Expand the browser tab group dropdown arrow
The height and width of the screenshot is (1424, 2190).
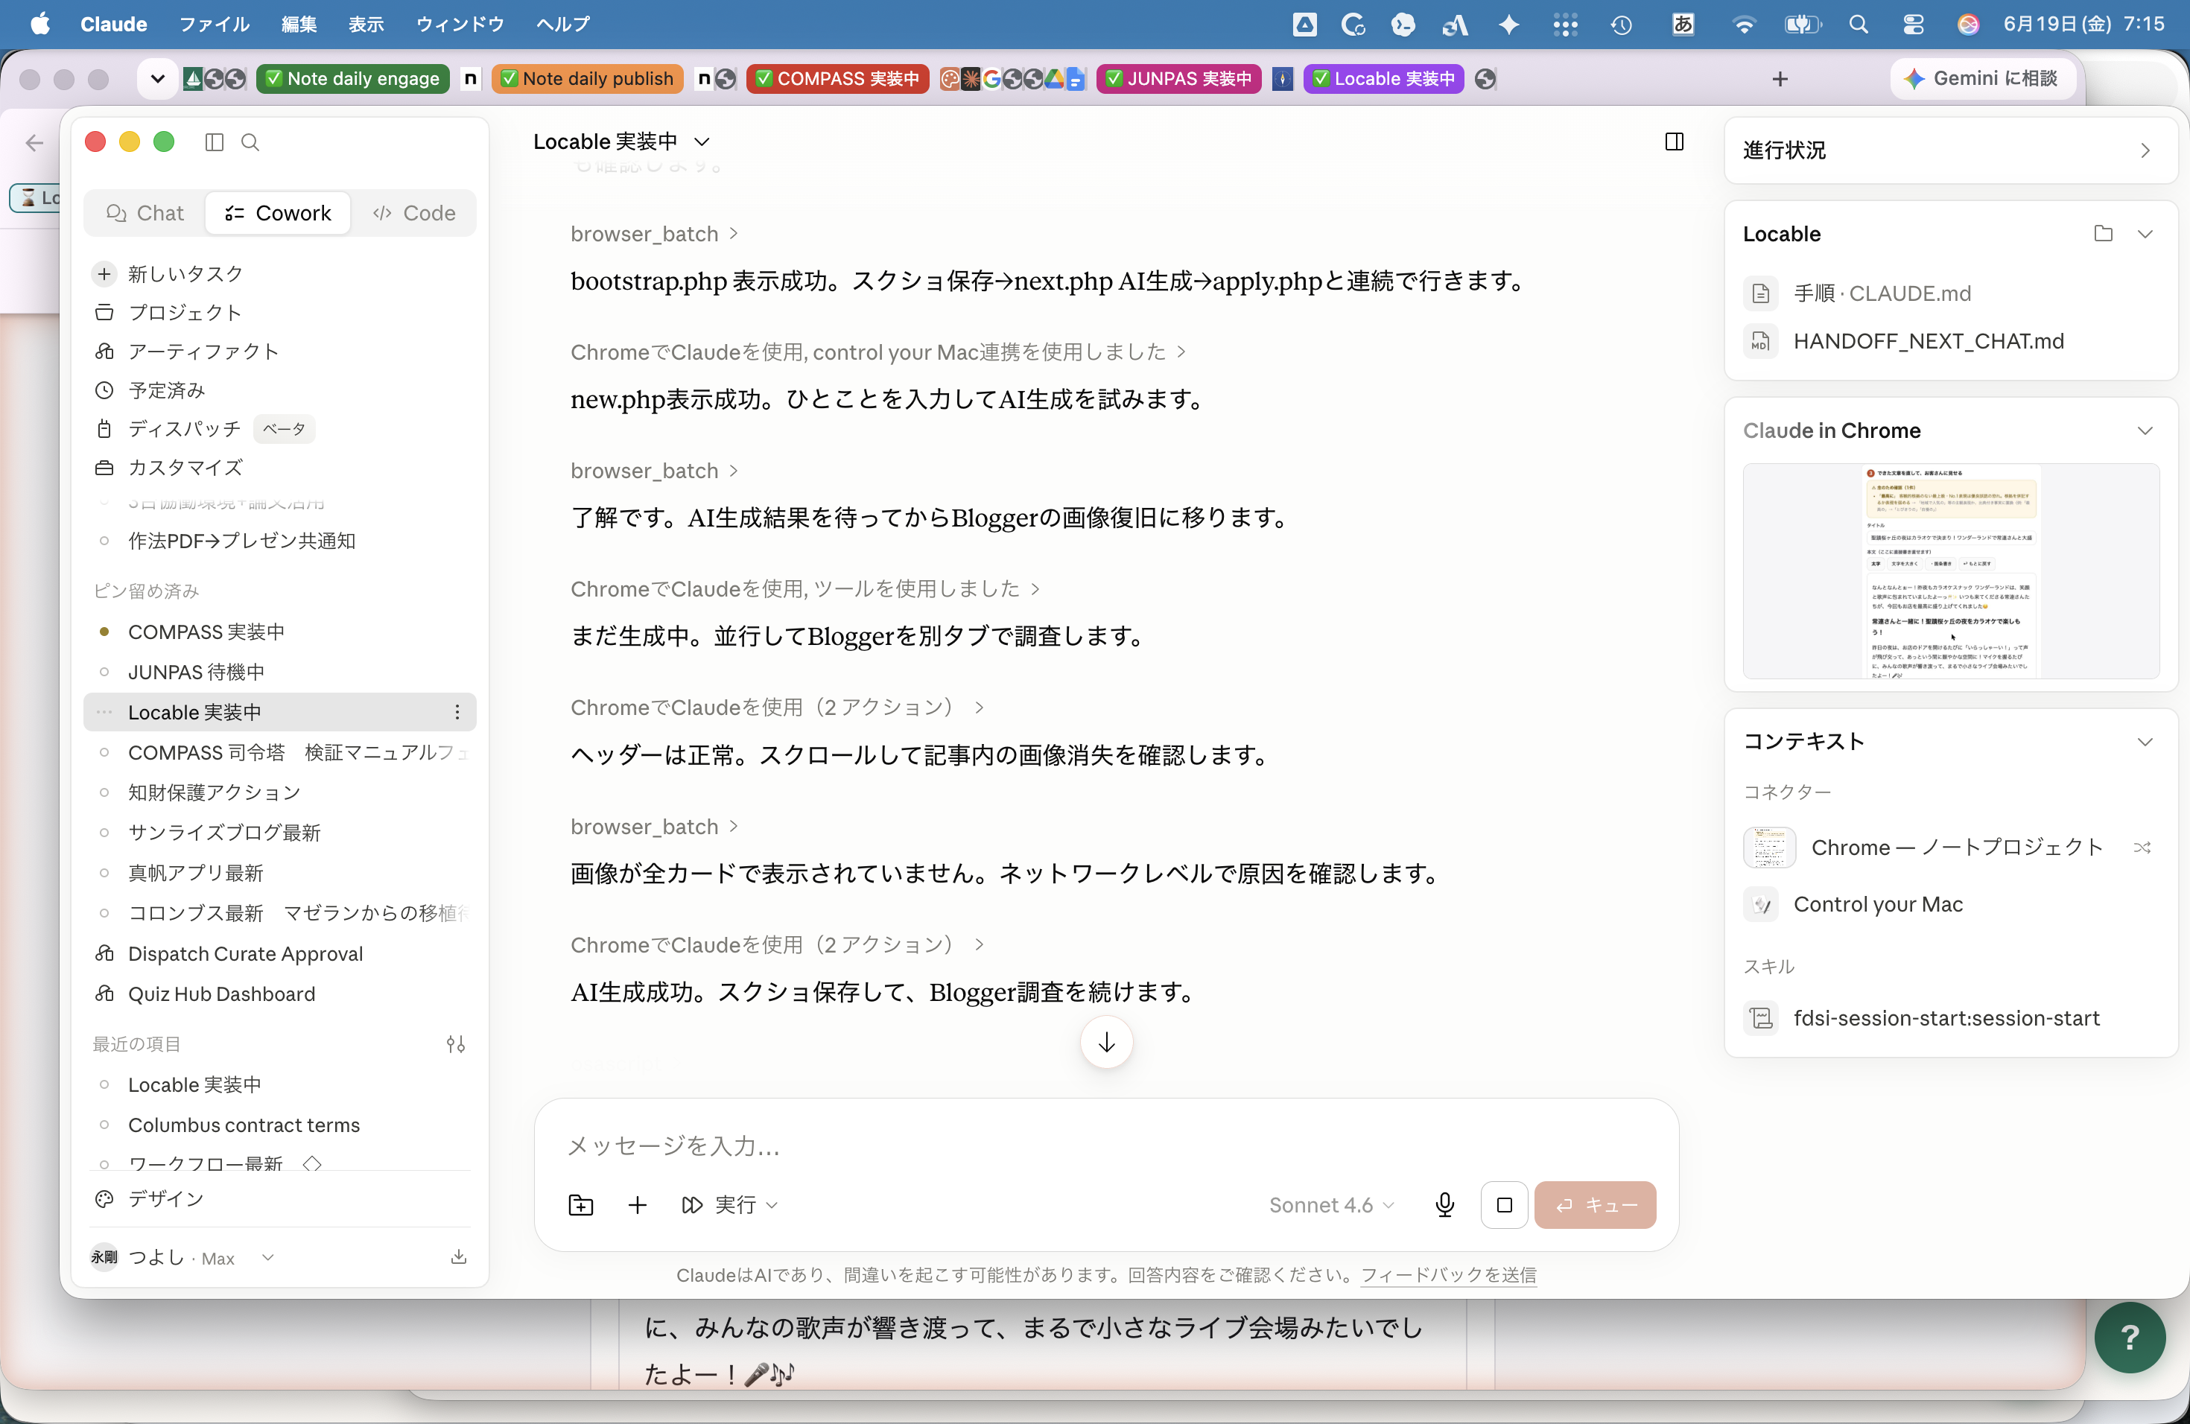coord(157,79)
